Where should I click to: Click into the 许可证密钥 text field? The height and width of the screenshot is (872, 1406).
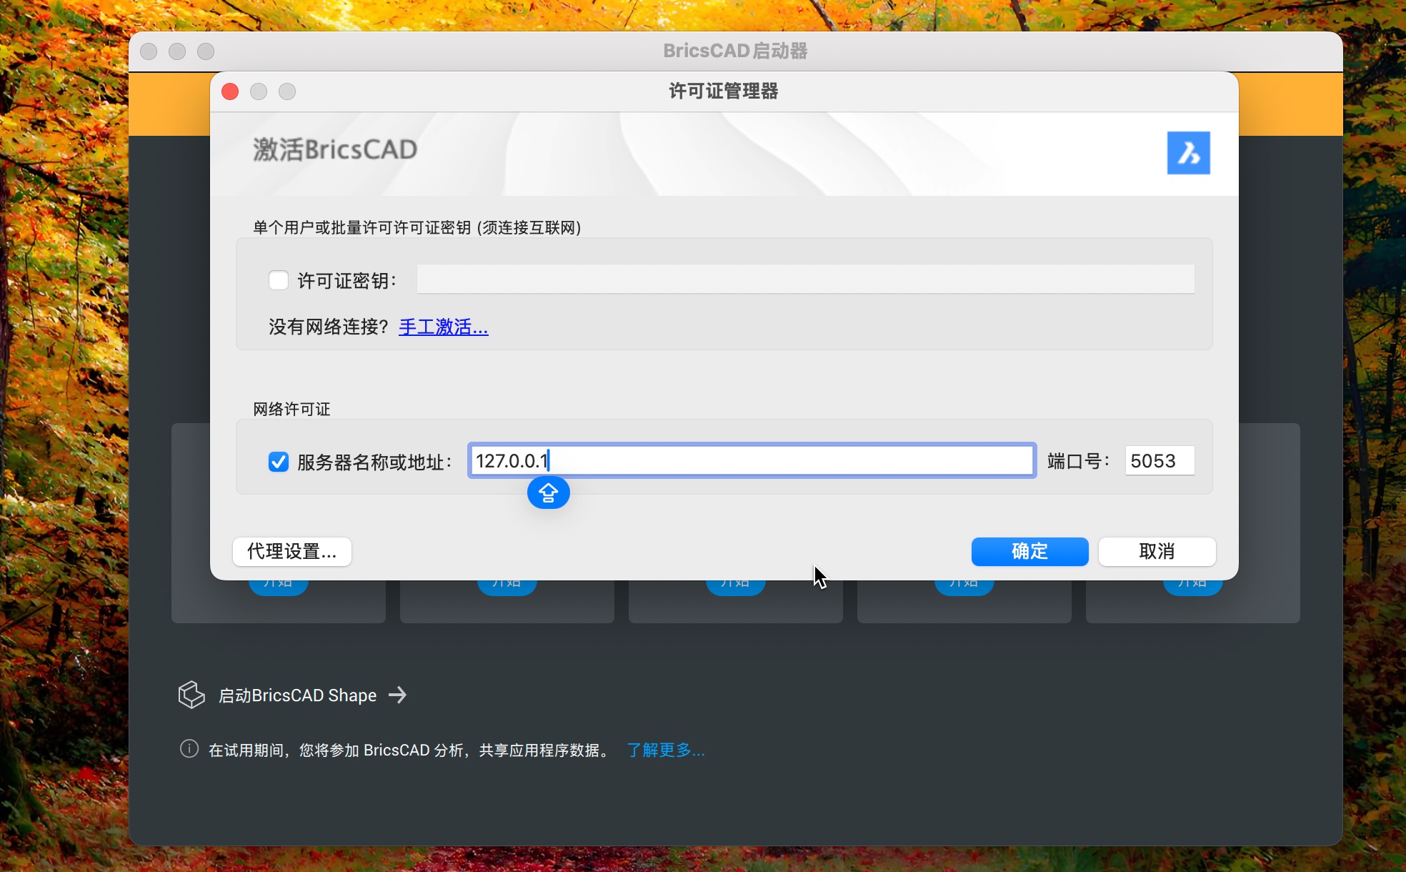click(805, 279)
